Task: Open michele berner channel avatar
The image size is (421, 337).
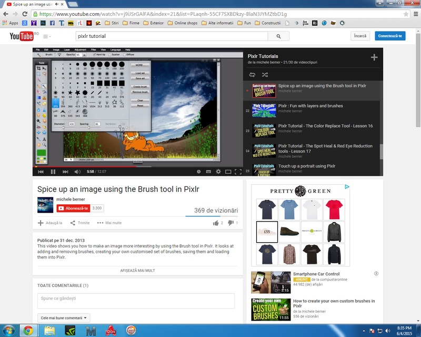Action: click(45, 205)
